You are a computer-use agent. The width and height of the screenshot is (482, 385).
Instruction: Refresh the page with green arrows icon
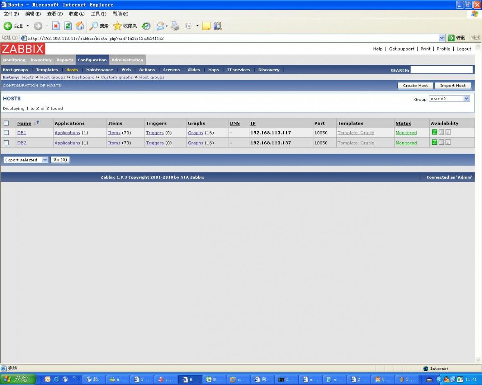68,26
